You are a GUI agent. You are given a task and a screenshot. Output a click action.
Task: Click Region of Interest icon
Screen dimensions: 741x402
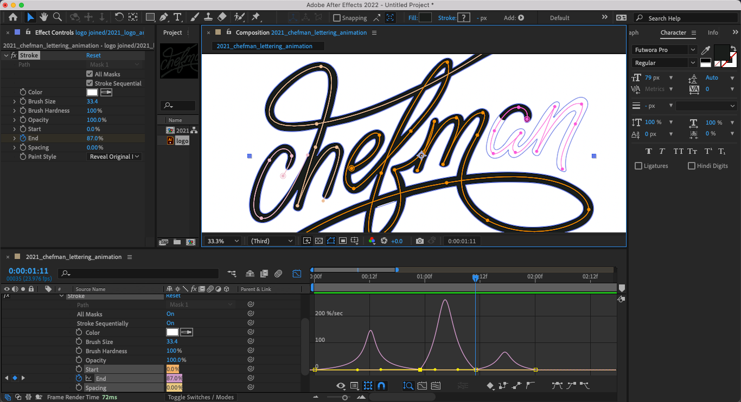[343, 241]
